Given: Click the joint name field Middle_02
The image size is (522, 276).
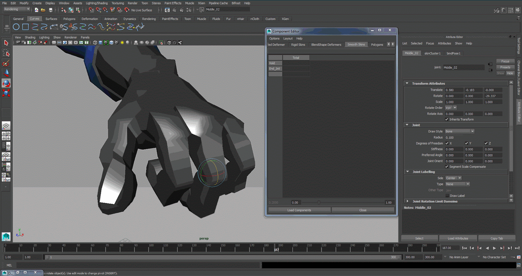Looking at the screenshot, I should point(463,67).
